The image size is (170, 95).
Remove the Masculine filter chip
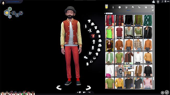(x=109, y=13)
